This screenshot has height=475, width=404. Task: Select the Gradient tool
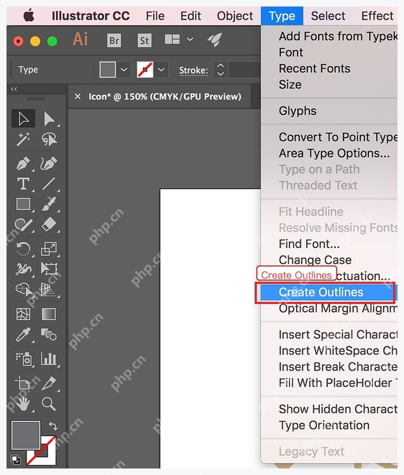(49, 314)
